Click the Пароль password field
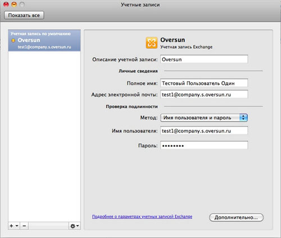 point(204,146)
